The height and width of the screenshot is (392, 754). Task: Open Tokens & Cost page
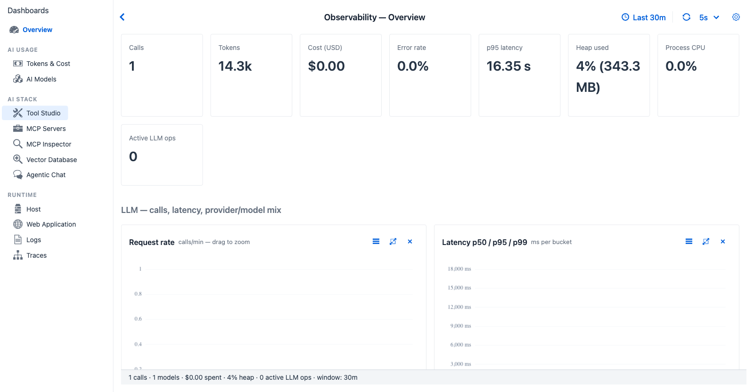tap(48, 64)
